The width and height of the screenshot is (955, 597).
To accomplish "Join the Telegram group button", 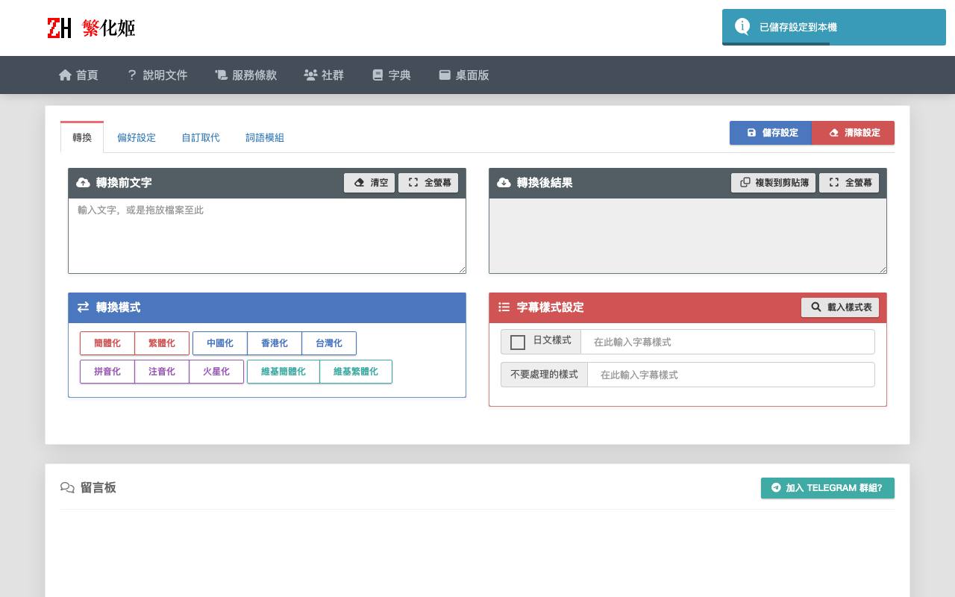I will (827, 488).
